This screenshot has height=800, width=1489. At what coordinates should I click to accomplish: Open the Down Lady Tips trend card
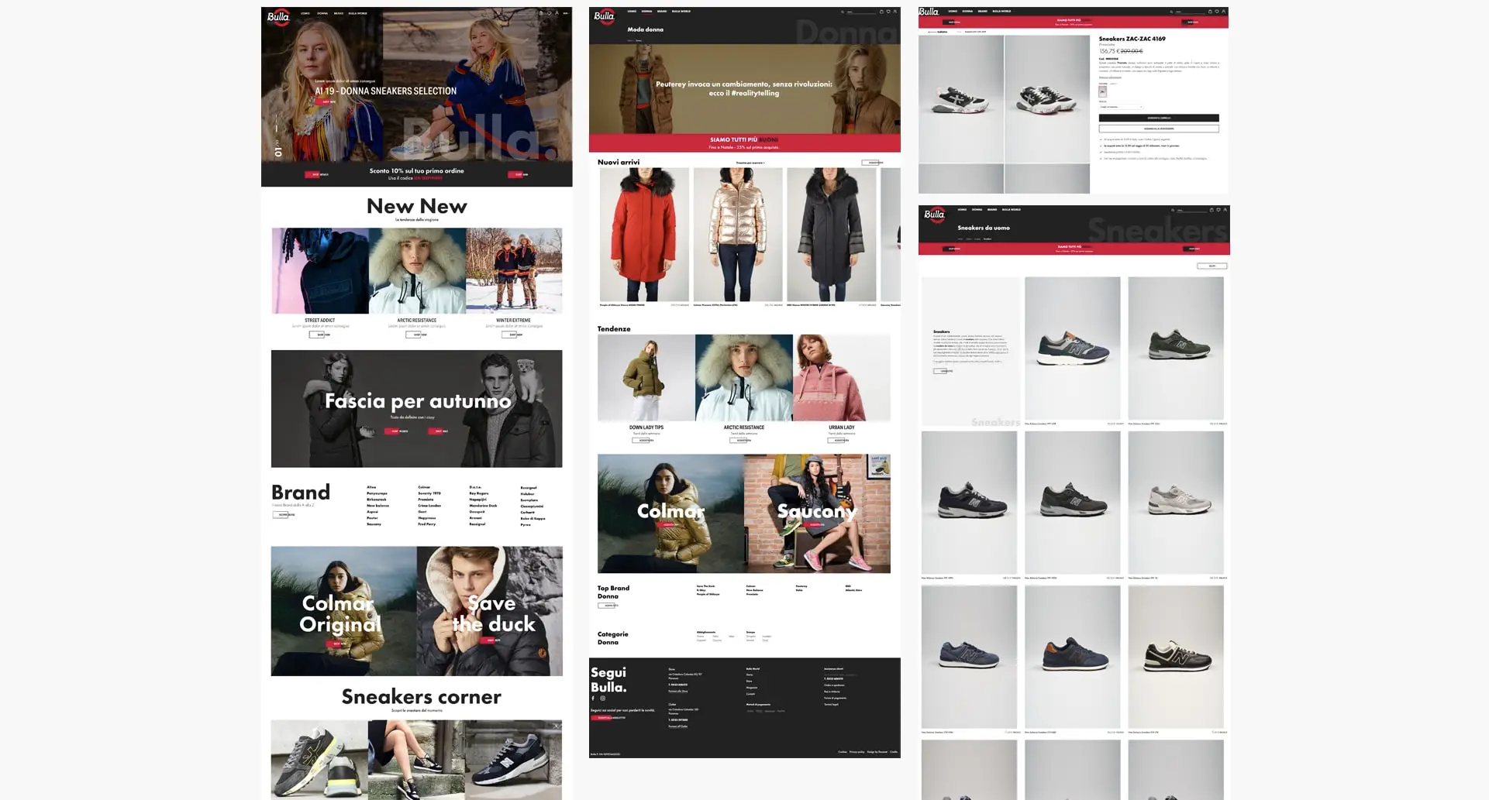[646, 378]
